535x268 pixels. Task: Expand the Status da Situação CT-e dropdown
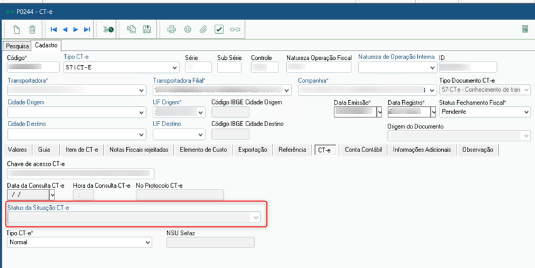pyautogui.click(x=256, y=217)
